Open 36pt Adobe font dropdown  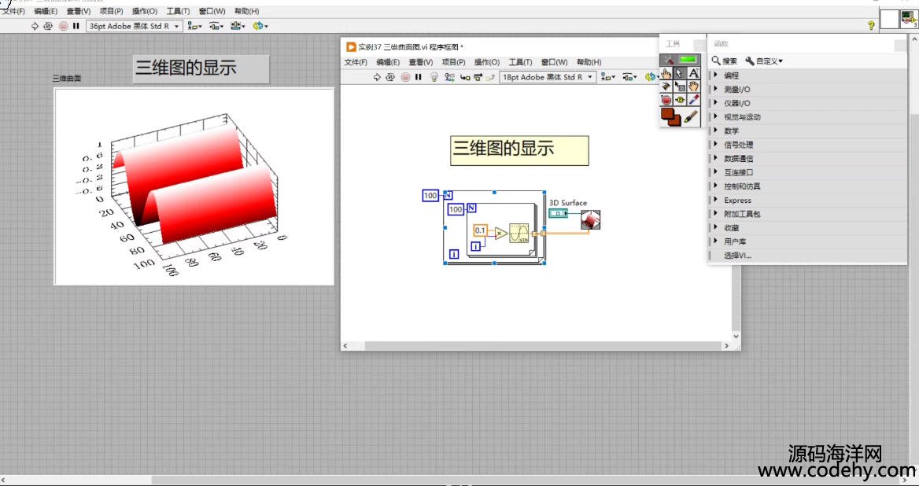pos(135,26)
